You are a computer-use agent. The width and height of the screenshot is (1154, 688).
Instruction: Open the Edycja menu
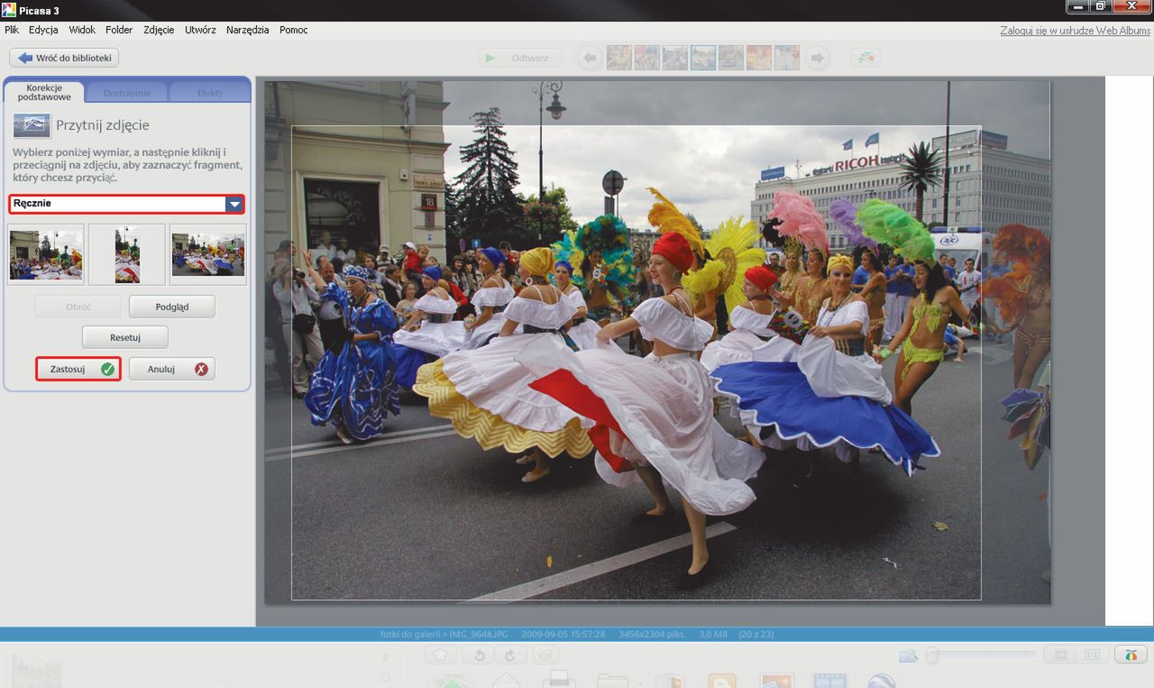pyautogui.click(x=43, y=30)
